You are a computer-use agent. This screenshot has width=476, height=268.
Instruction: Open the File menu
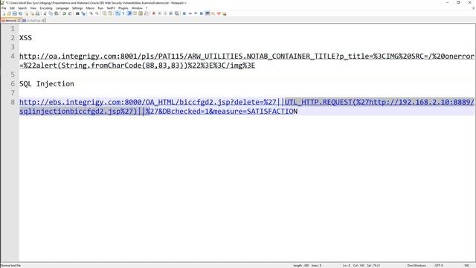tap(4, 8)
